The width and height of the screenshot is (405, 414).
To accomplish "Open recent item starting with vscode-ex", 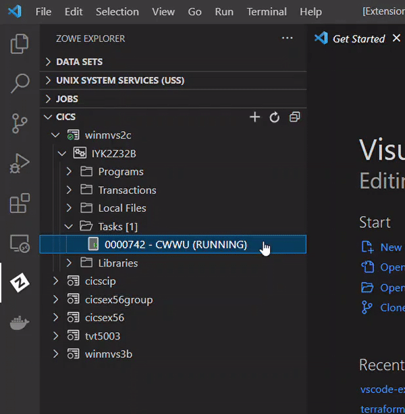I will (382, 390).
